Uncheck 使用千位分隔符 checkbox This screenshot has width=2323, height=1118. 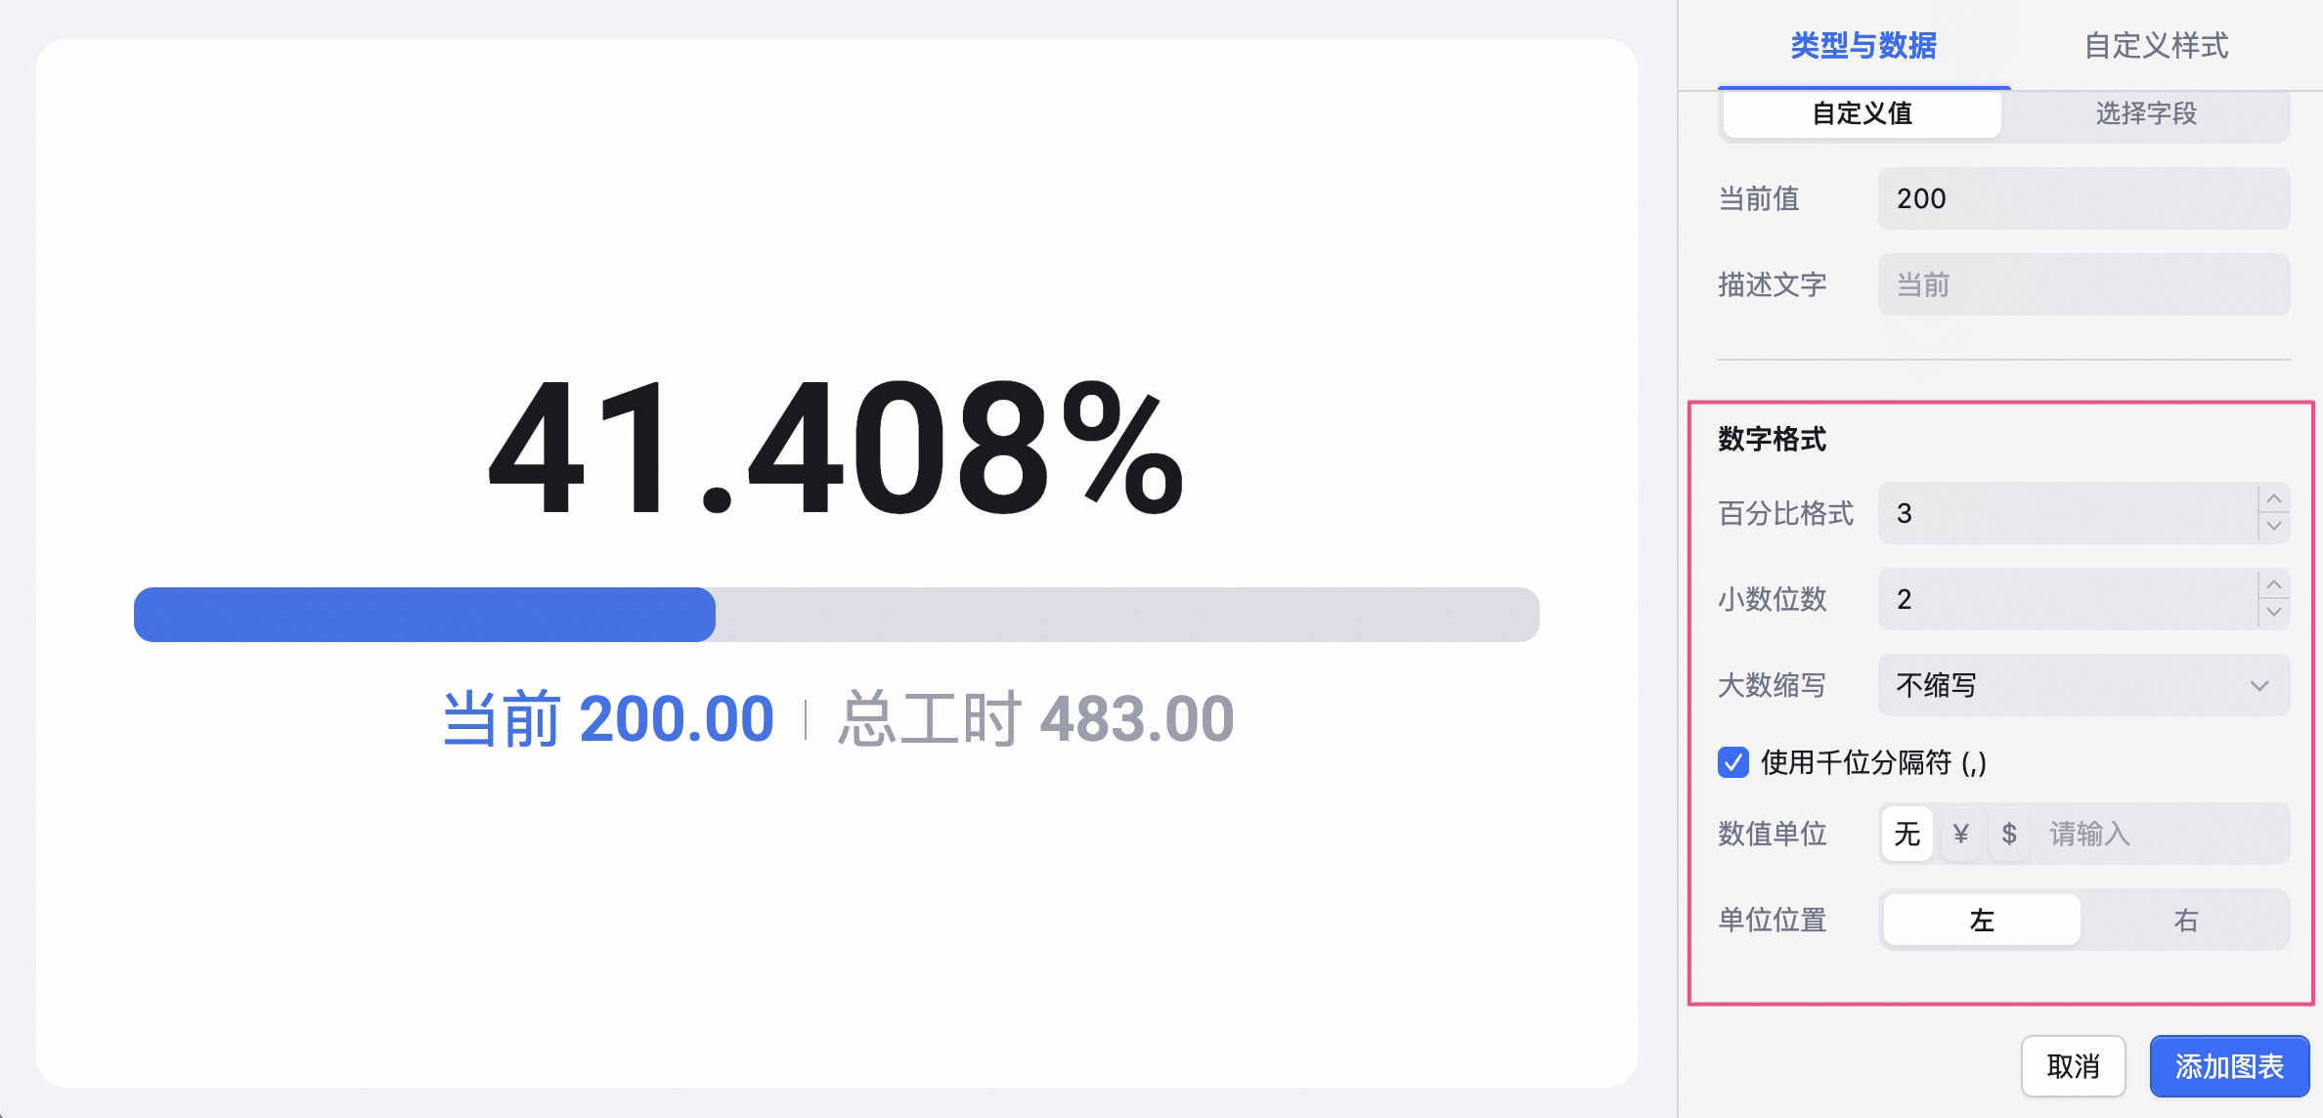(x=1733, y=762)
